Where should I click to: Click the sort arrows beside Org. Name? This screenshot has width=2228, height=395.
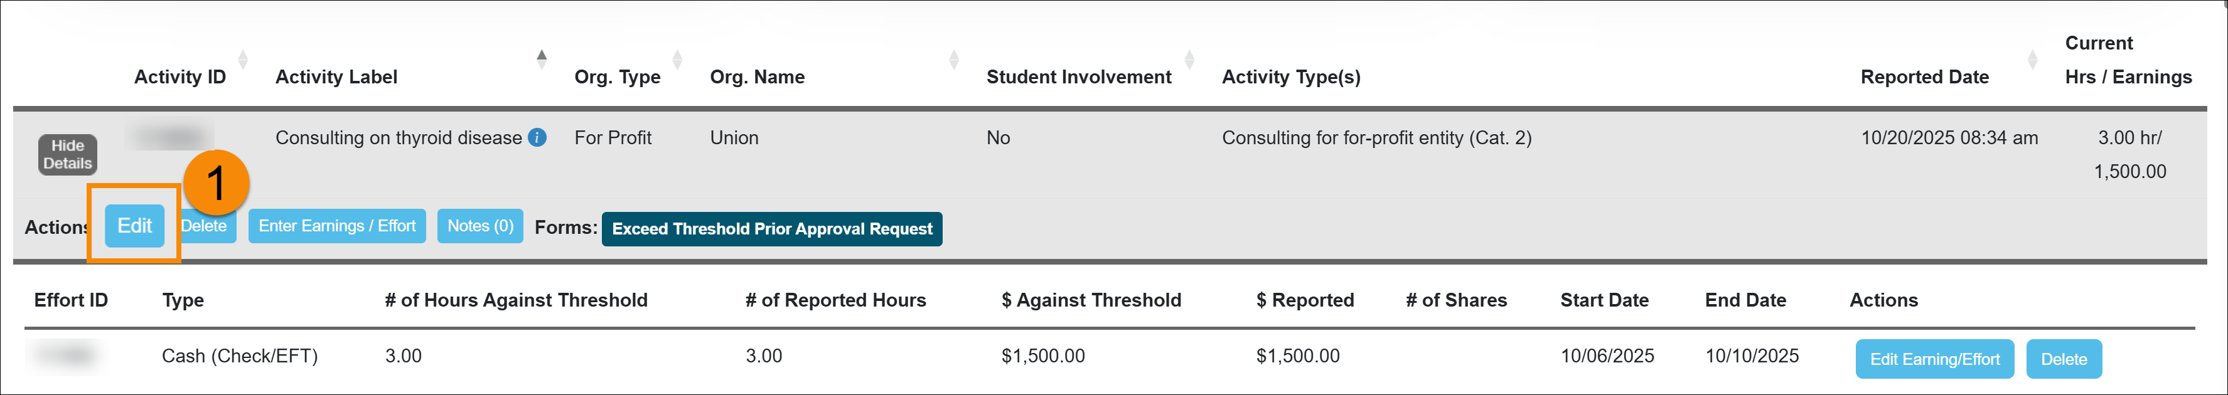pos(955,59)
